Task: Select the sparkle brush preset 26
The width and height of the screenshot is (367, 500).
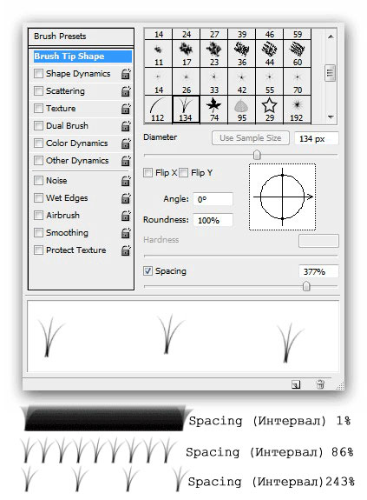Action: tap(186, 82)
